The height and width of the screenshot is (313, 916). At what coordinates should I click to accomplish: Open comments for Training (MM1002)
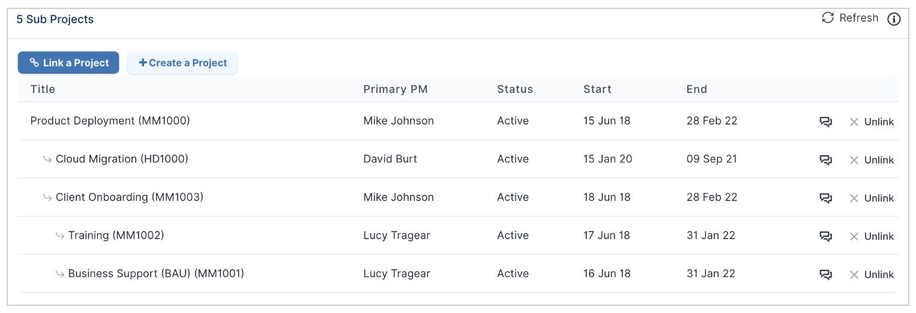(x=826, y=237)
